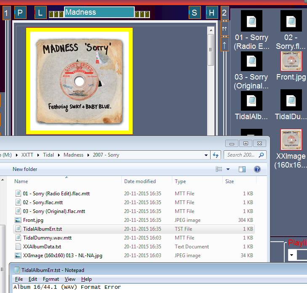Select the 'TidalAlb...' file icon
Screen dimensions: 307x293
[251, 101]
